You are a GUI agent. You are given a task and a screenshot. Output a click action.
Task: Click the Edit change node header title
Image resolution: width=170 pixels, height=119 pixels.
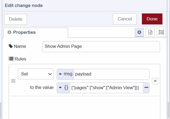tap(24, 5)
